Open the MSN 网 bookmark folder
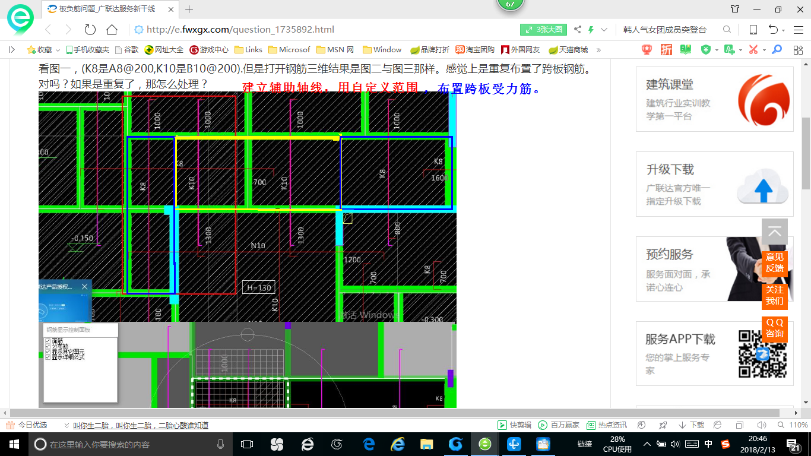 coord(335,50)
